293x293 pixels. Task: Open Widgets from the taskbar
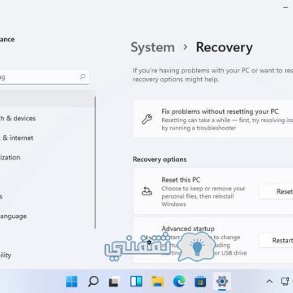(136, 282)
